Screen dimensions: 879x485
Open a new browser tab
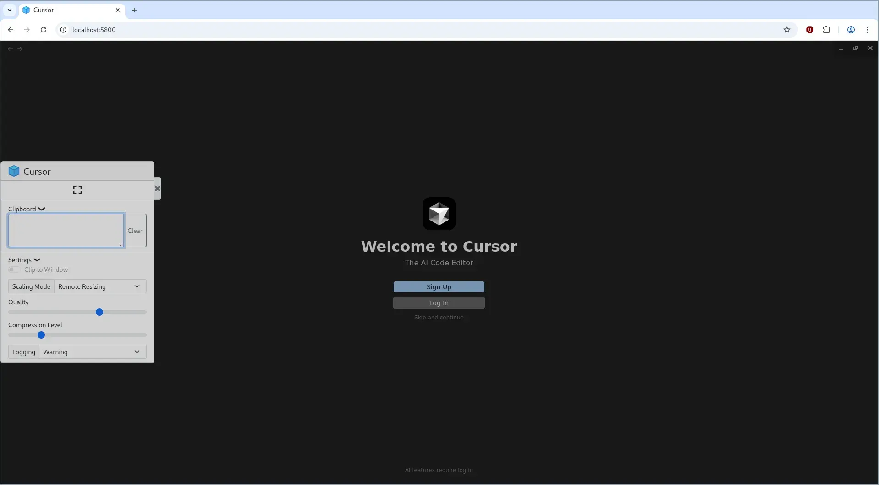[x=134, y=10]
